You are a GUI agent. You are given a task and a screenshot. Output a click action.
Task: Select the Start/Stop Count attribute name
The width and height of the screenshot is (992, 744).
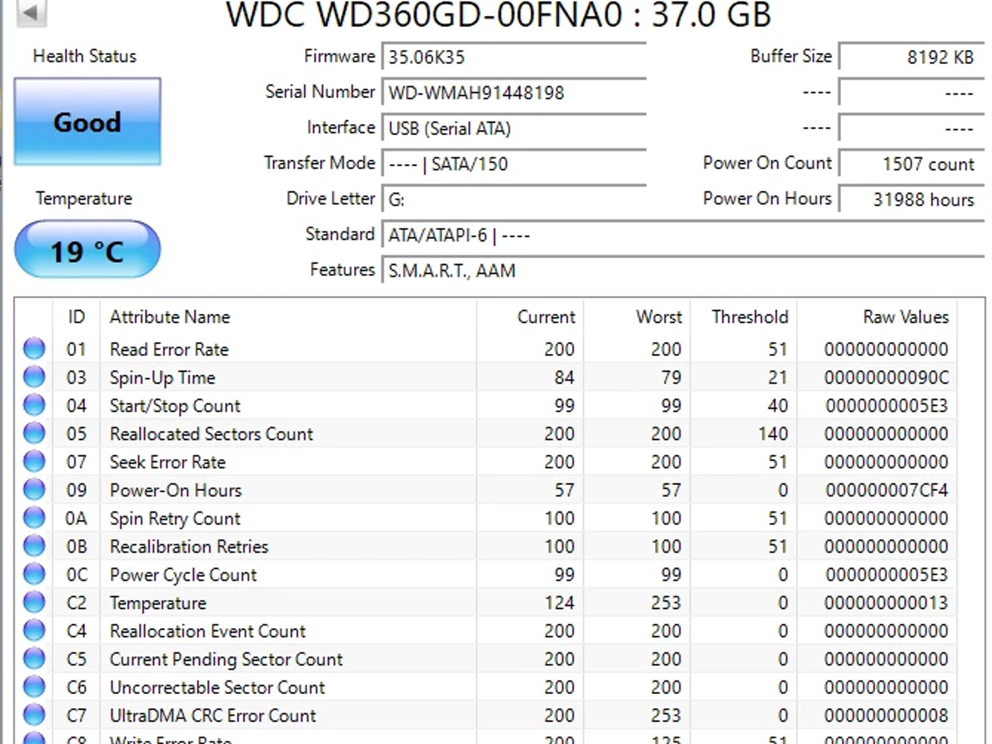pos(175,405)
